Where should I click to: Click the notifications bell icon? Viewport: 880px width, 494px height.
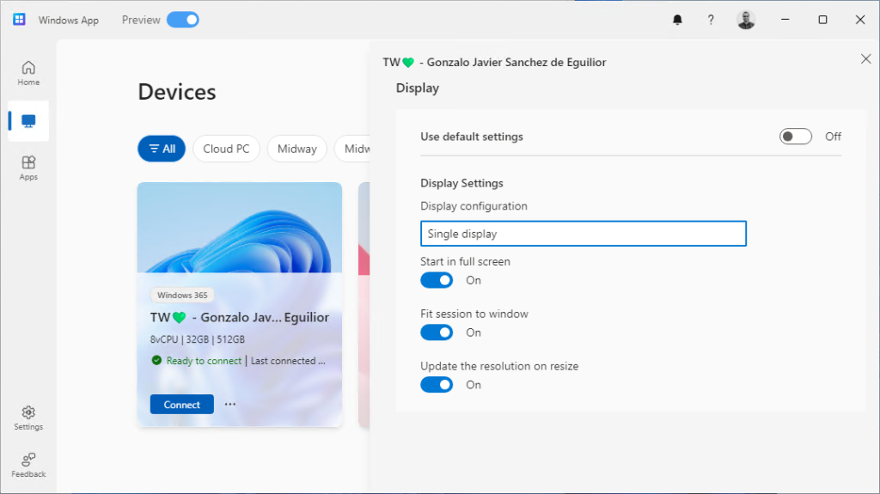[x=677, y=20]
